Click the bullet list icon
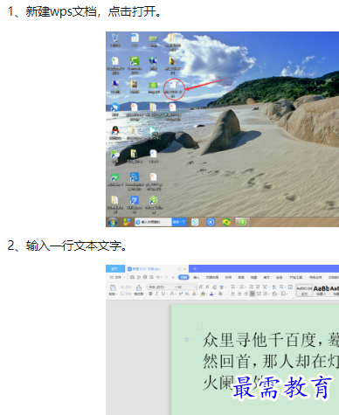Image resolution: width=339 pixels, height=415 pixels. [x=233, y=287]
